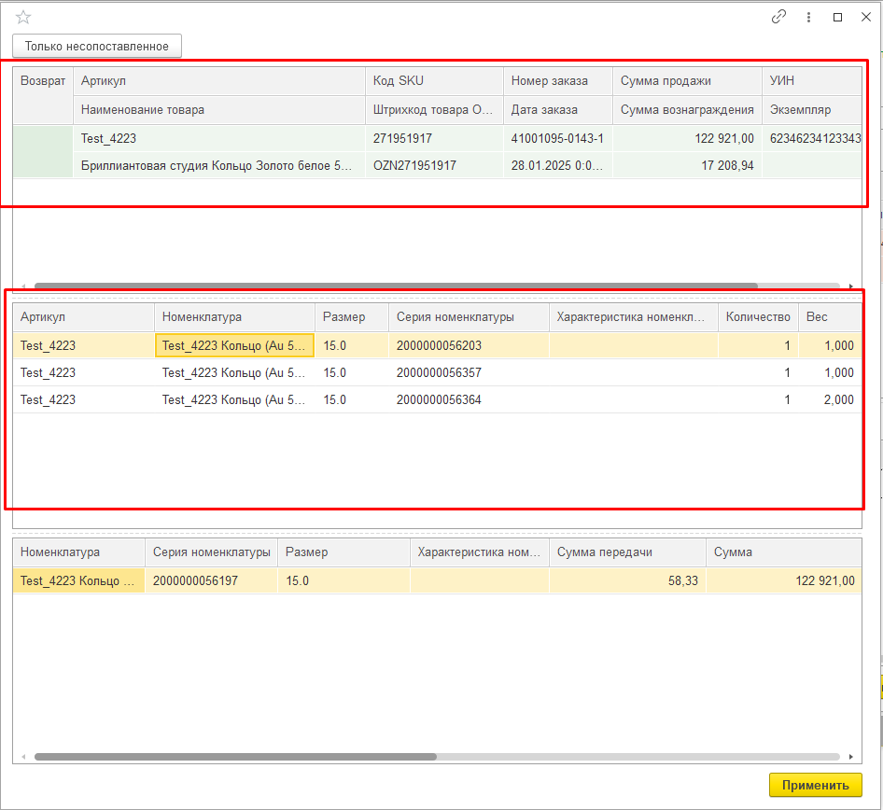This screenshot has height=810, width=883.
Task: Select product name 'Бриллиантовая студия Кольцо' cell
Action: pos(219,165)
